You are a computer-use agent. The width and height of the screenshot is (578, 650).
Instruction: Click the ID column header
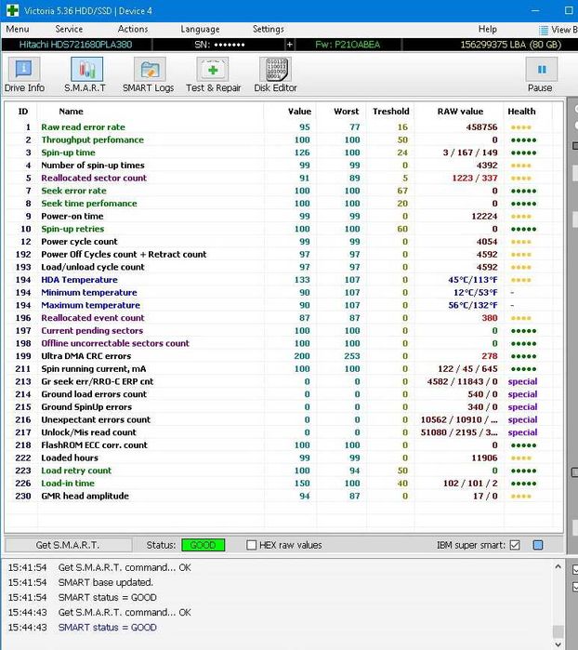[x=23, y=111]
